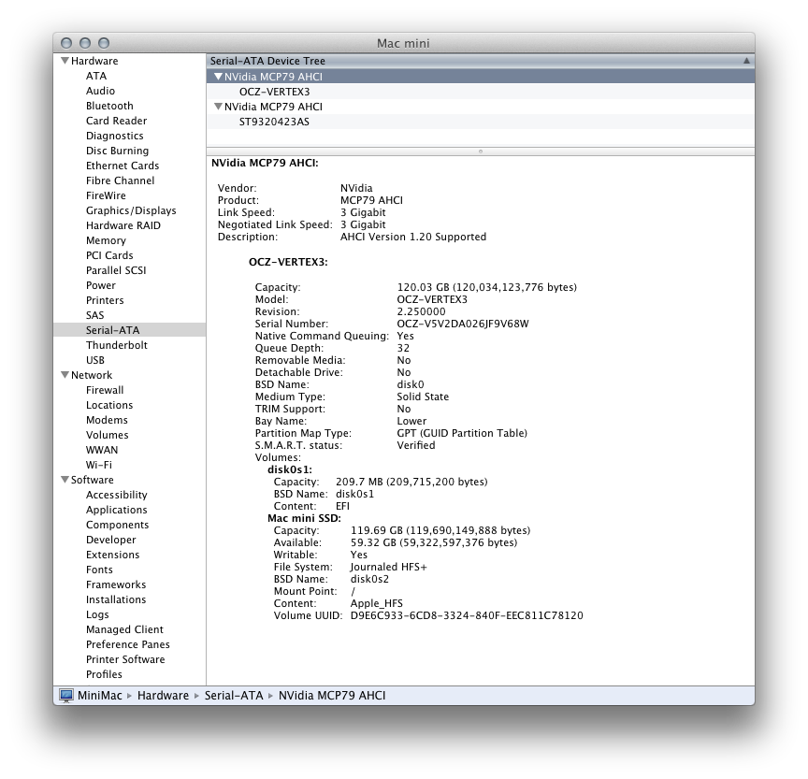Select the highlighted Serial-ATA sidebar item
Viewport: 808px width, 779px height.
pyautogui.click(x=129, y=330)
